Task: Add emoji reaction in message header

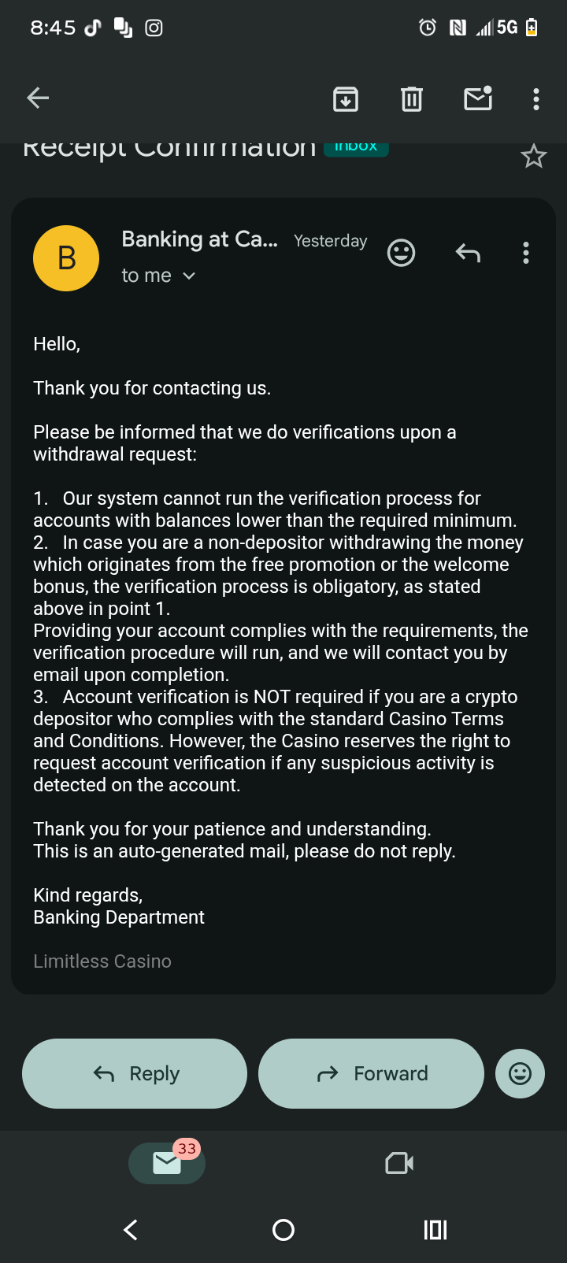Action: pos(401,253)
